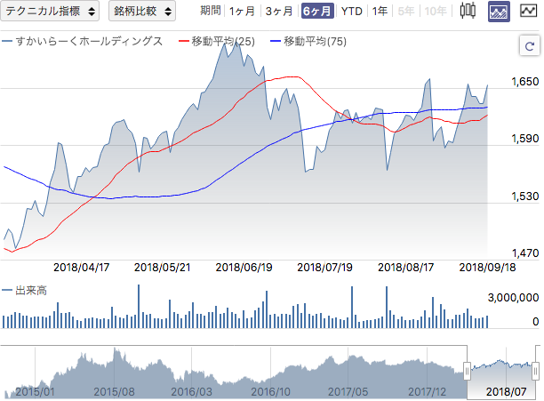
Task: Click the selected 2018/07 navigator window
Action: pyautogui.click(x=501, y=373)
